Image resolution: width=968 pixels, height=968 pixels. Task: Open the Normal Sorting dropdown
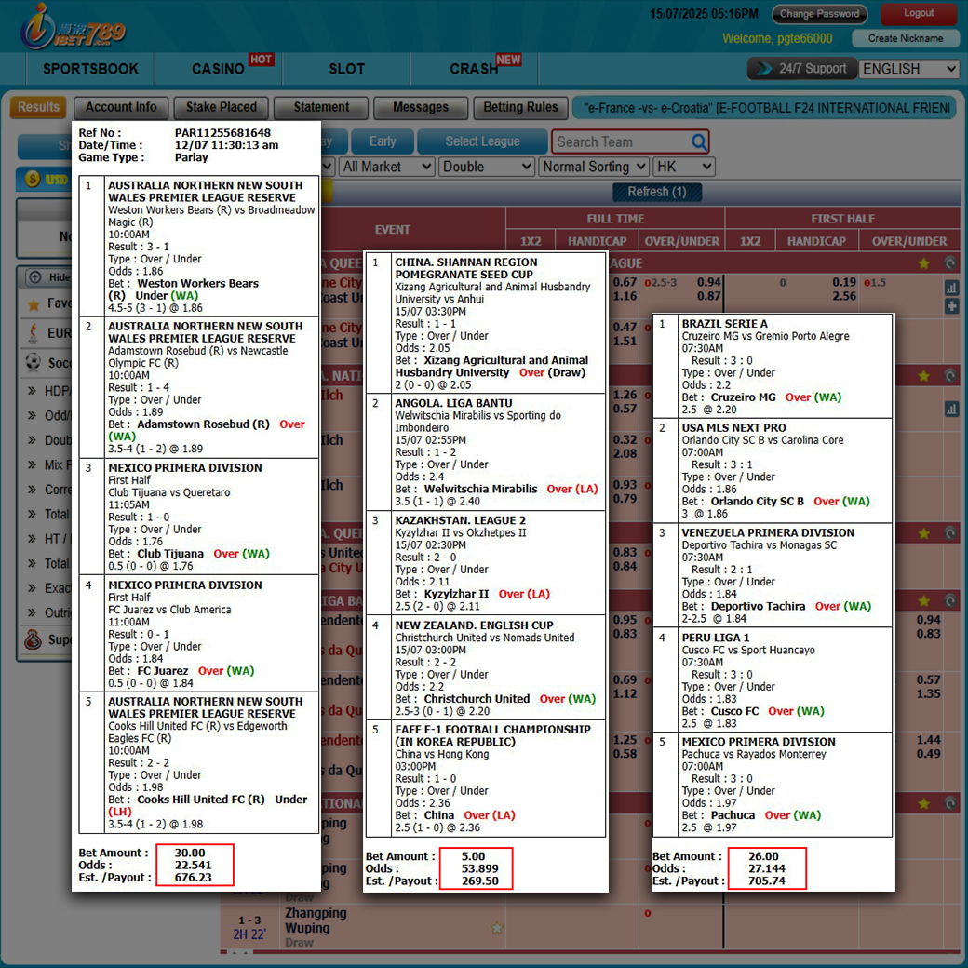tap(594, 167)
